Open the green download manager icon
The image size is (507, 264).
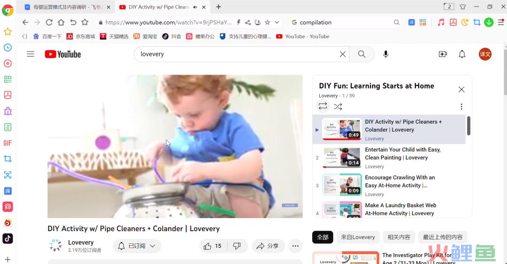click(489, 23)
